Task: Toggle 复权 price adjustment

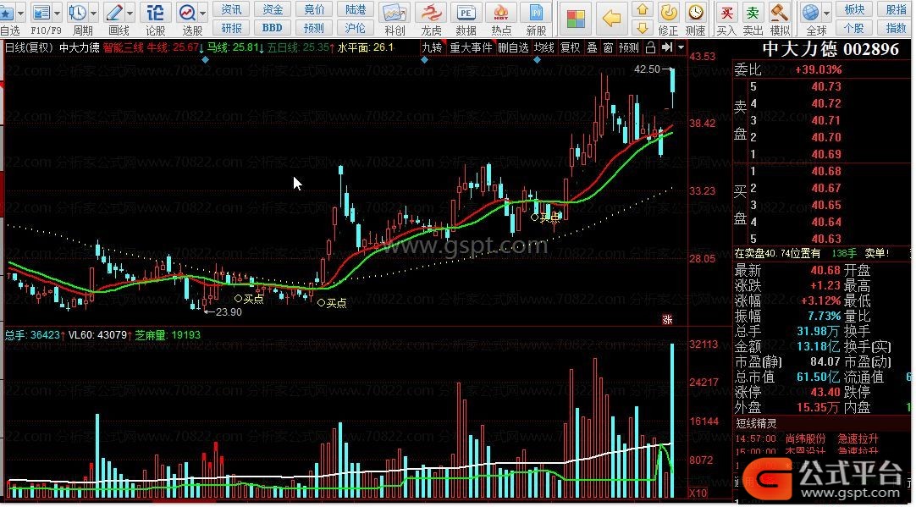Action: [x=570, y=47]
